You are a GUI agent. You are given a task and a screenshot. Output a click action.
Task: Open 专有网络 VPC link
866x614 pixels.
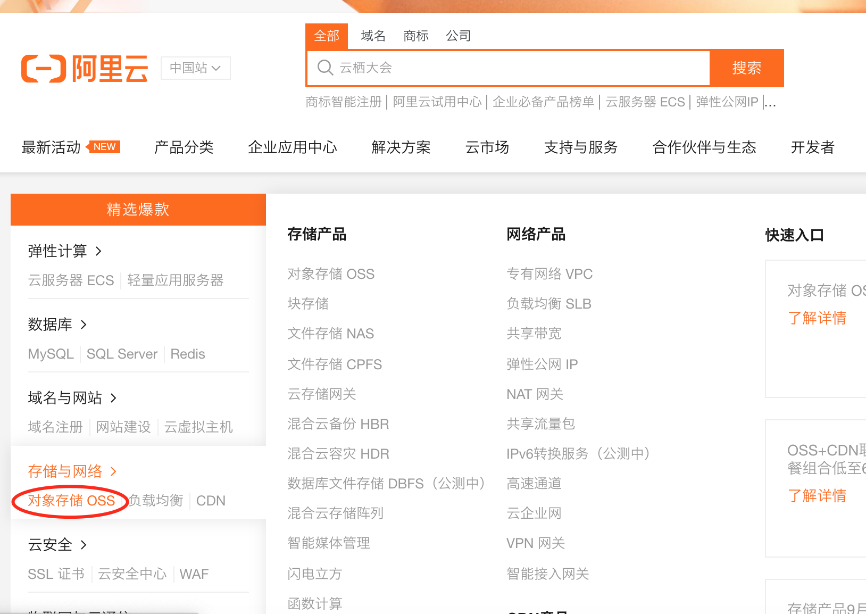(x=549, y=274)
